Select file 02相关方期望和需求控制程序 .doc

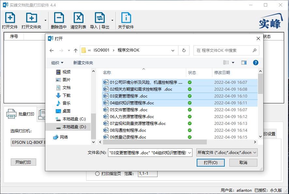(x=180, y=89)
